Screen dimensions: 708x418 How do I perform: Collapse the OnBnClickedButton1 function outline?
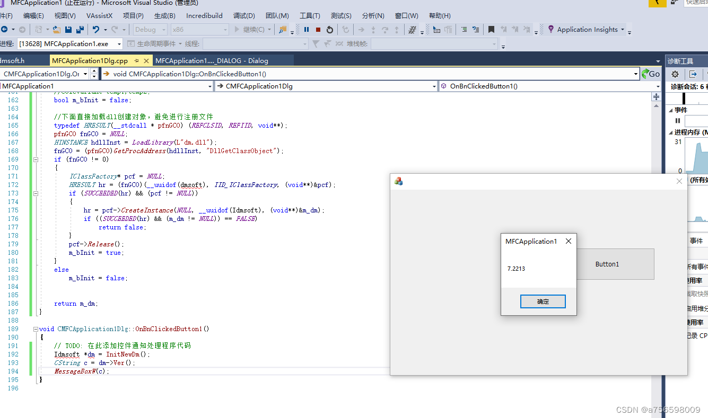pyautogui.click(x=36, y=329)
